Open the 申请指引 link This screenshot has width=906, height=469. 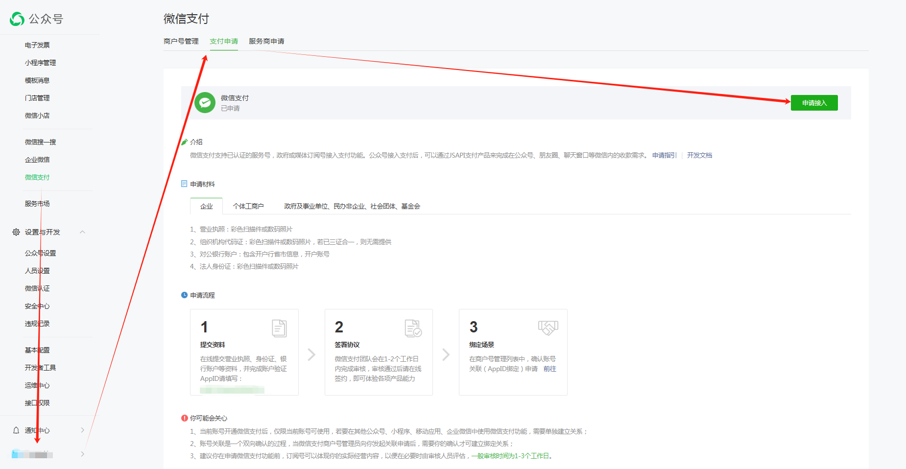[x=664, y=155]
